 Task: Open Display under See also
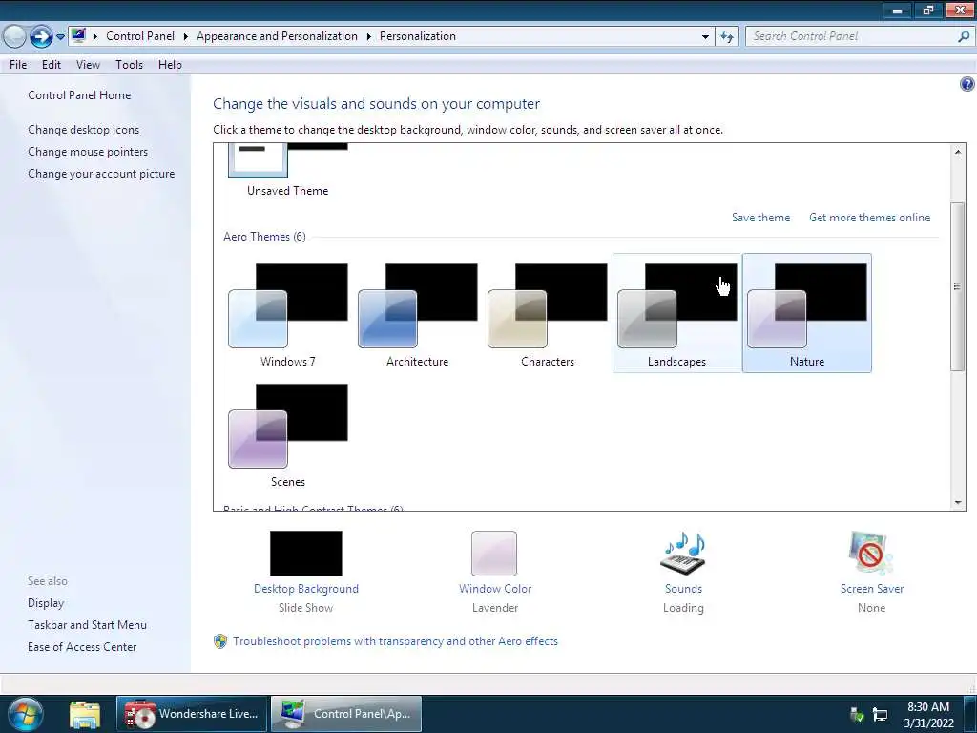46,603
